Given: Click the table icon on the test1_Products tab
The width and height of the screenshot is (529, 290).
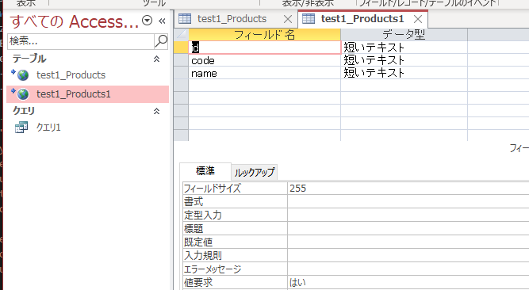Looking at the screenshot, I should pos(185,18).
